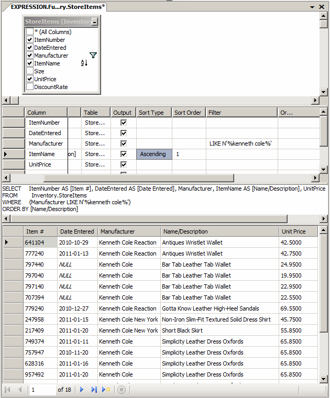Uncheck ItemName in the StoreItems table
330x398 pixels.
point(30,63)
